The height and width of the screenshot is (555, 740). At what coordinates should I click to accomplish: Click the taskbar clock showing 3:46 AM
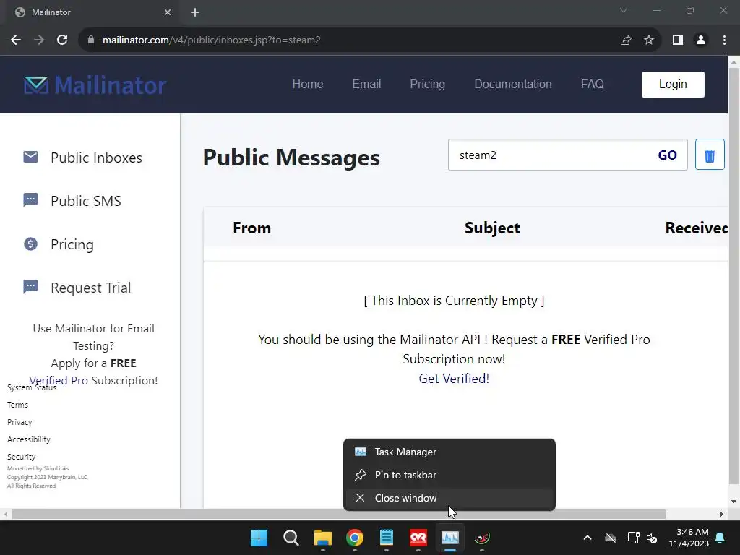tap(689, 538)
